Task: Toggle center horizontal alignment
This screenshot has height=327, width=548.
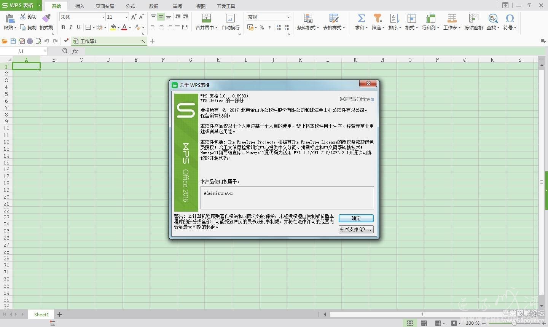Action: 161,27
